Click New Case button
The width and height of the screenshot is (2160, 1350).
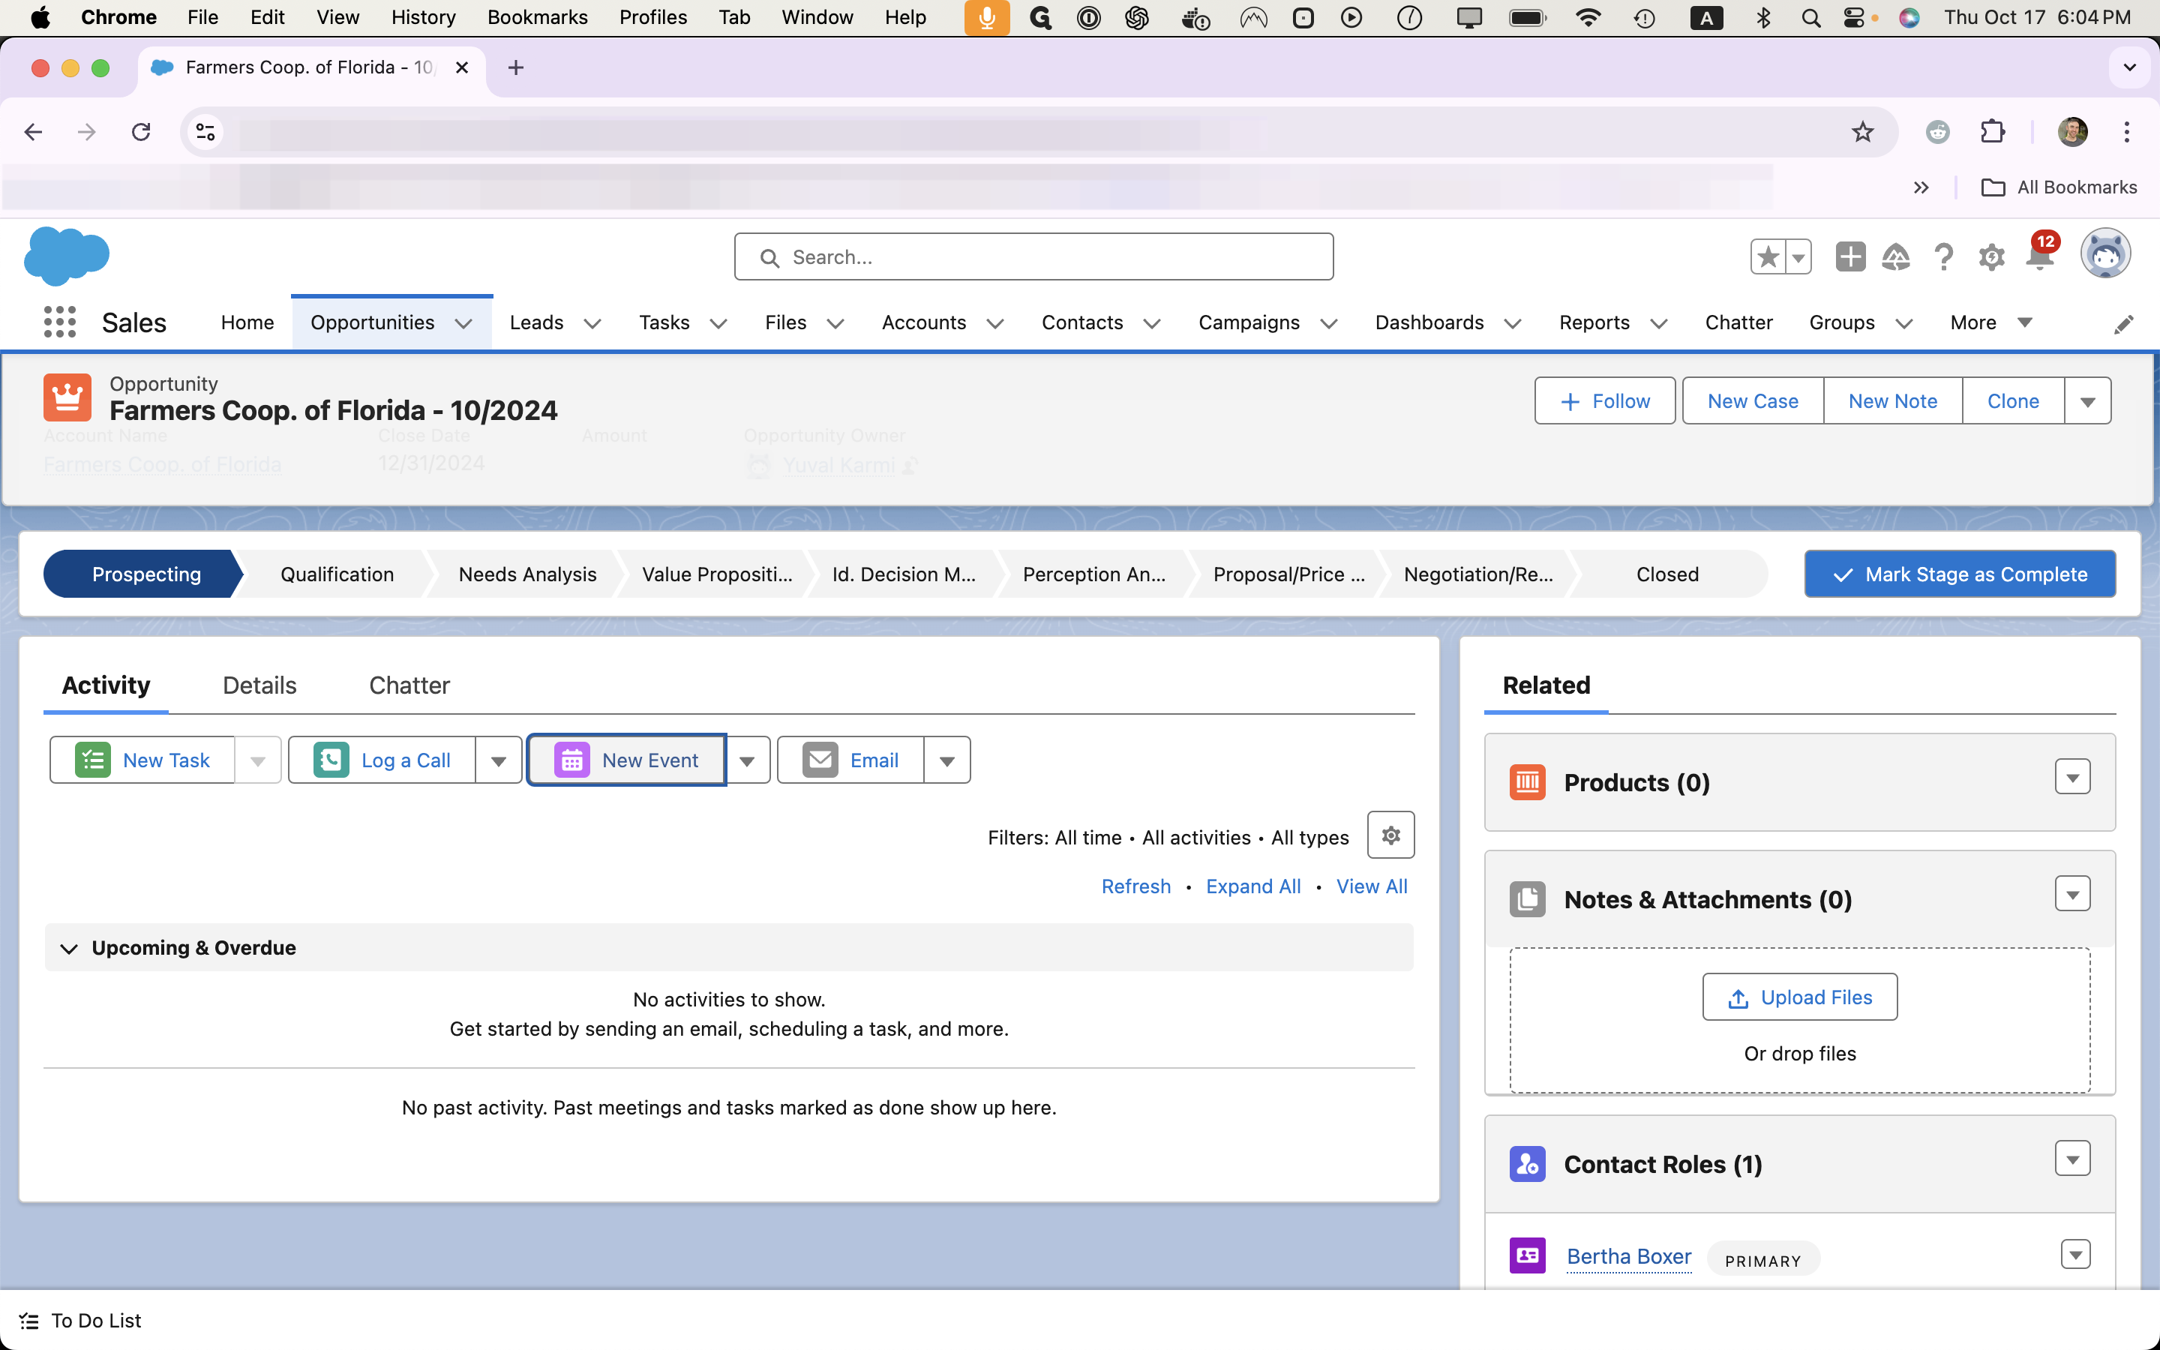pyautogui.click(x=1752, y=401)
